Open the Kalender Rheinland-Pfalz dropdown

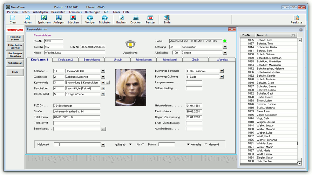(x=103, y=71)
